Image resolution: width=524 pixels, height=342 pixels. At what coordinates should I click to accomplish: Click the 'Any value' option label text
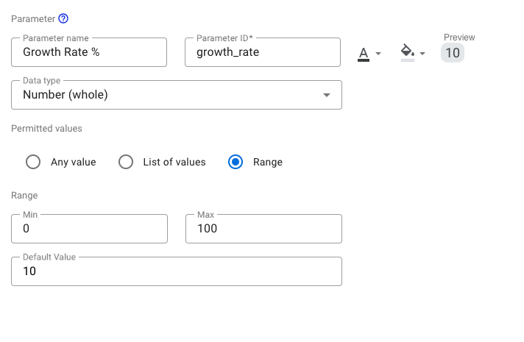[x=73, y=162]
